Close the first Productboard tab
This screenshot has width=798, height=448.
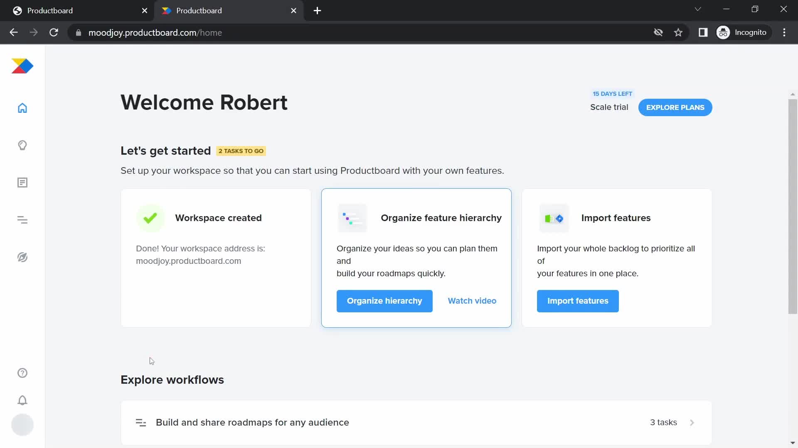tap(145, 11)
